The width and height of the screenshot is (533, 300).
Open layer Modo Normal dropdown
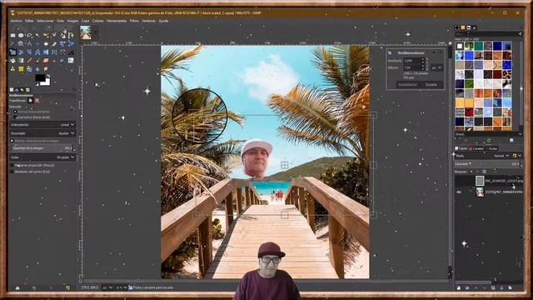pyautogui.click(x=501, y=156)
